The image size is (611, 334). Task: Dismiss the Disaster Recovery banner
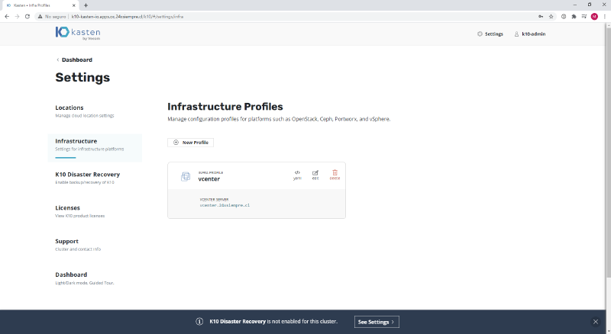[596, 322]
